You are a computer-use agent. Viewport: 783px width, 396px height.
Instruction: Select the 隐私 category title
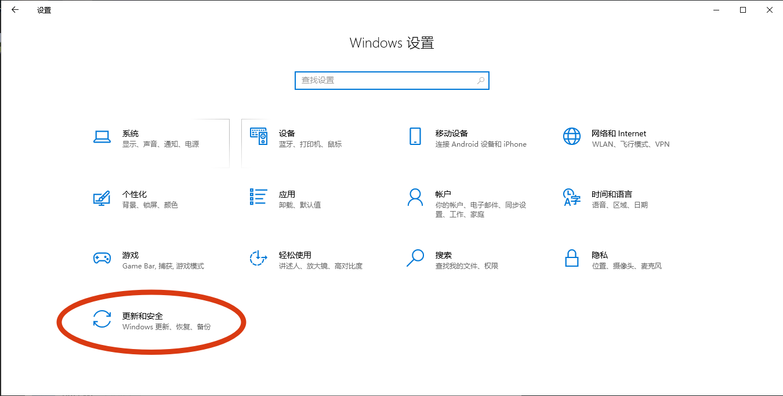pos(600,255)
